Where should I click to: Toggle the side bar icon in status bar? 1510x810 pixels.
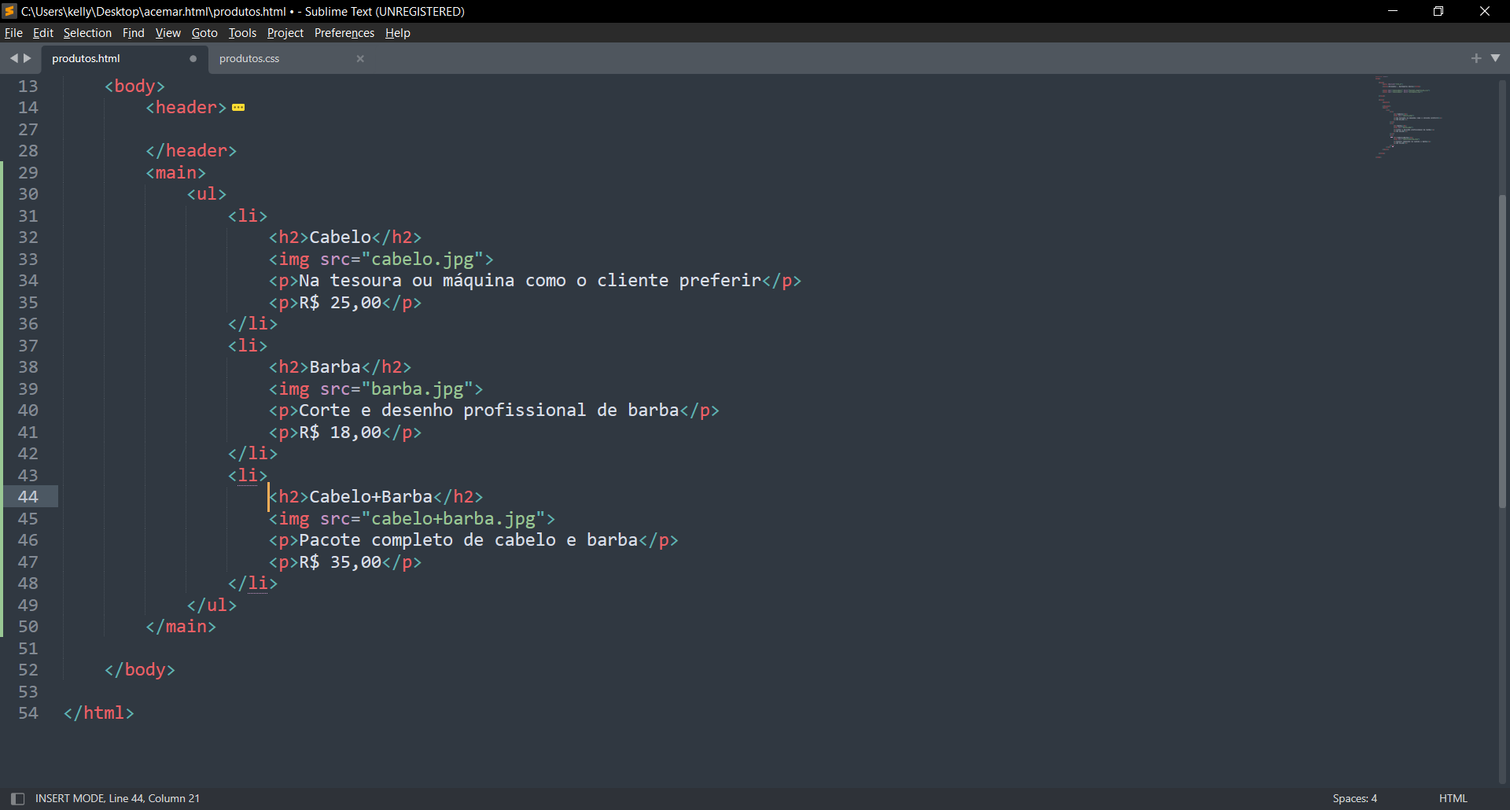coord(17,798)
